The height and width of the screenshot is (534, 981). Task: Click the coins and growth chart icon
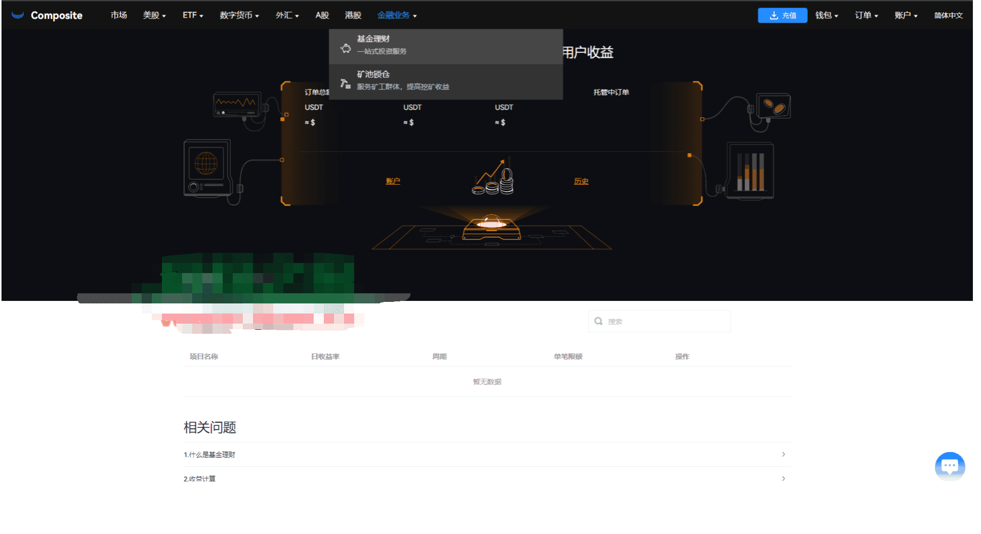pos(493,178)
